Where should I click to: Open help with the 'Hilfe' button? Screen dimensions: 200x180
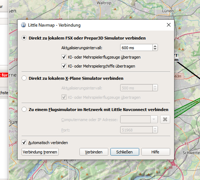pyautogui.click(x=156, y=152)
